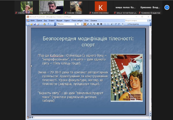Select the Максим Бондар participant tile
Image resolution: width=173 pixels, height=120 pixels.
coord(76,7)
